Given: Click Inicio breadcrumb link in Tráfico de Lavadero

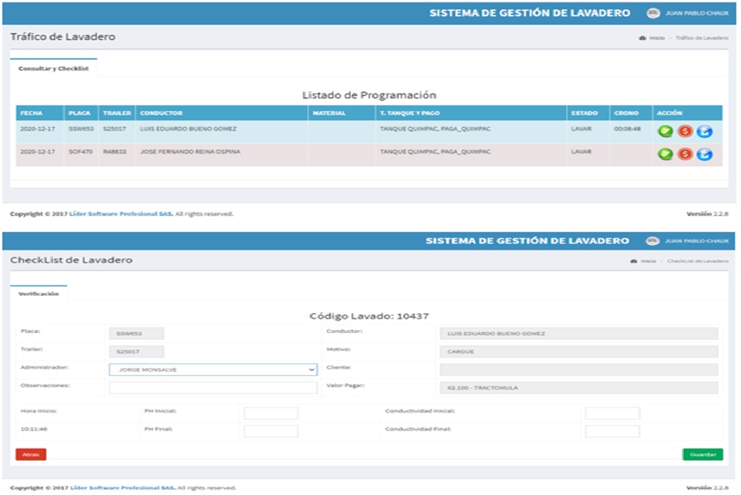Looking at the screenshot, I should [x=656, y=38].
